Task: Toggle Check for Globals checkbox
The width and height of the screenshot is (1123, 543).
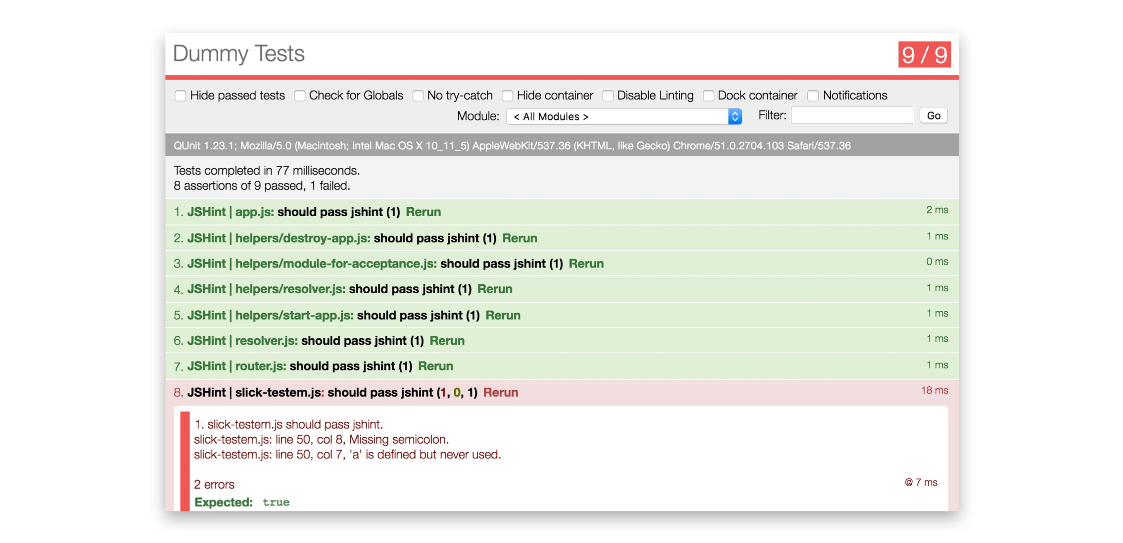Action: (299, 95)
